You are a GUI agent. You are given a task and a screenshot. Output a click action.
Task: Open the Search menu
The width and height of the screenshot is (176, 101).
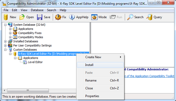(x=51, y=10)
